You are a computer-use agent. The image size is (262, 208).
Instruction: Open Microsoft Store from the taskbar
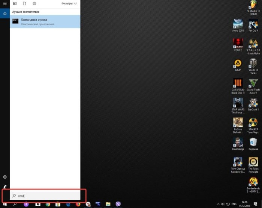[58, 204]
